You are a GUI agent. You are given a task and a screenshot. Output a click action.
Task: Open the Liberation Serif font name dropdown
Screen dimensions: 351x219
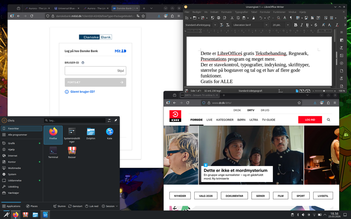(266, 25)
